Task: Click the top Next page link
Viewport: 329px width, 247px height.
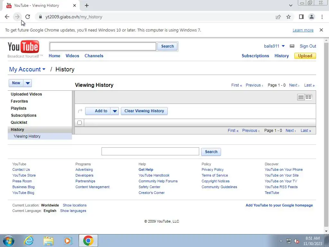Action: tap(294, 85)
